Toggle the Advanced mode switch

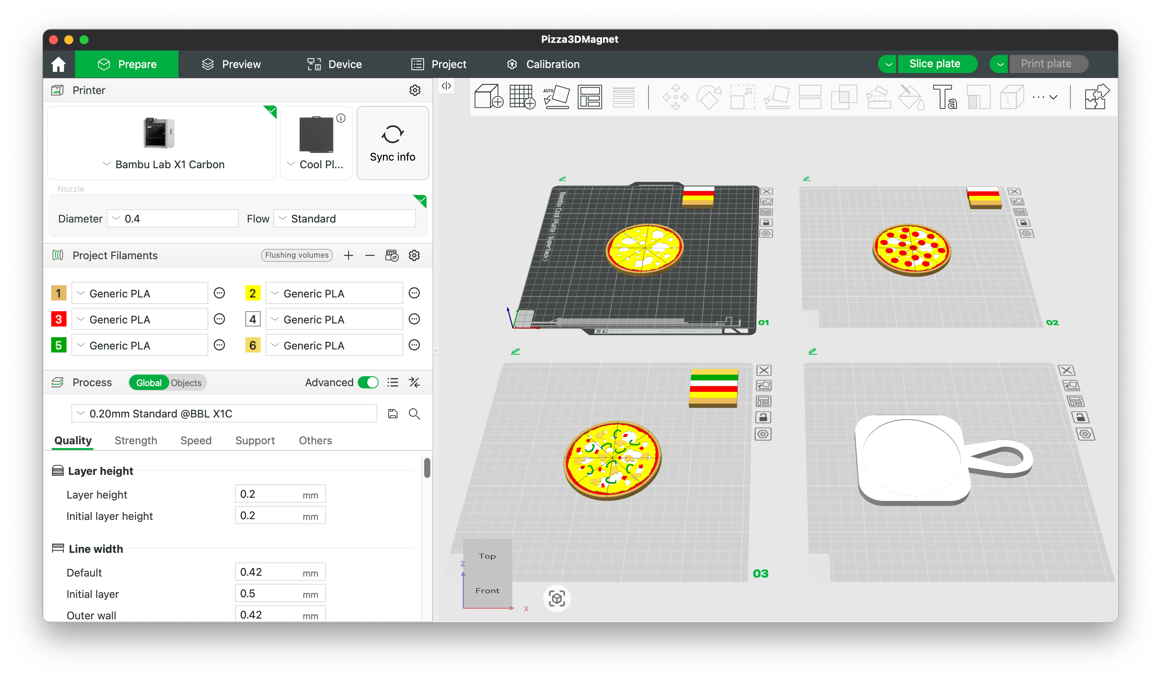(368, 383)
